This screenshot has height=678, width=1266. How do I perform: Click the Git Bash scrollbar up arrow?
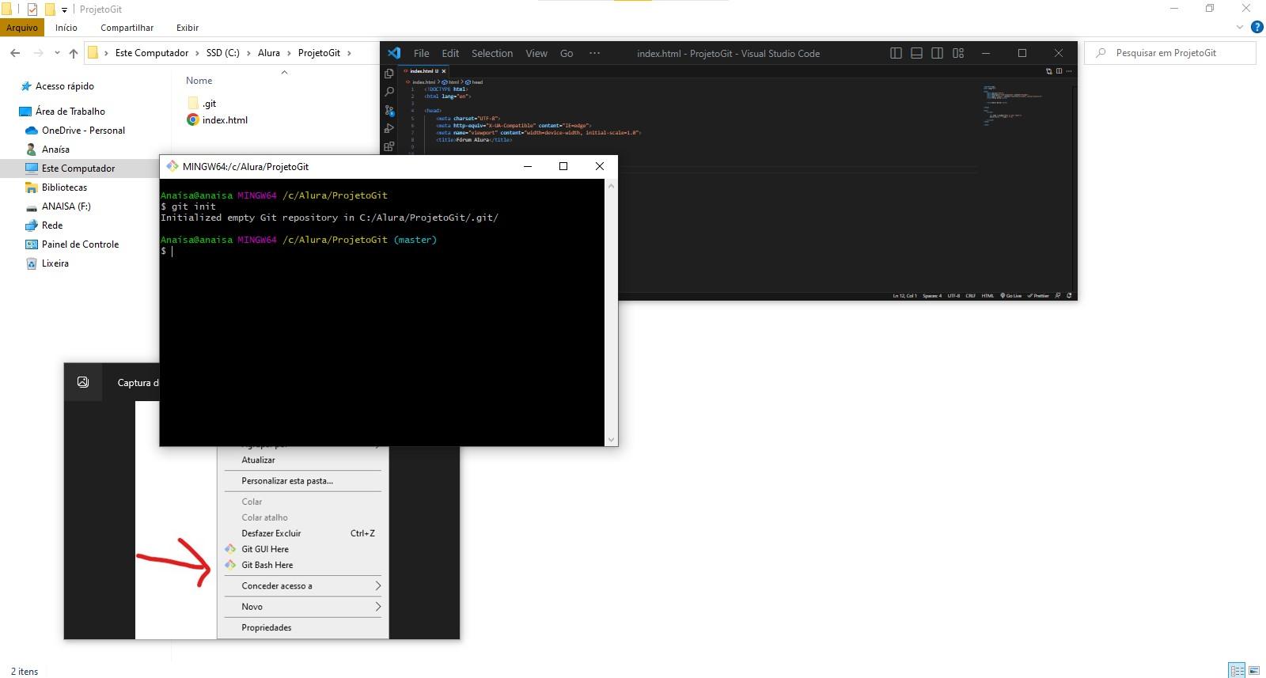611,186
